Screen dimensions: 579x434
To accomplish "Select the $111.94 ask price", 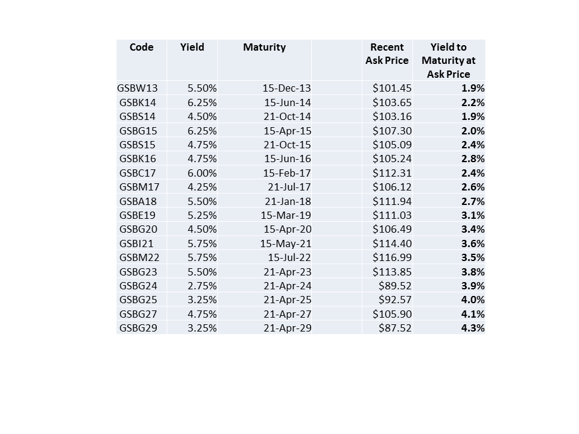I will pyautogui.click(x=393, y=201).
